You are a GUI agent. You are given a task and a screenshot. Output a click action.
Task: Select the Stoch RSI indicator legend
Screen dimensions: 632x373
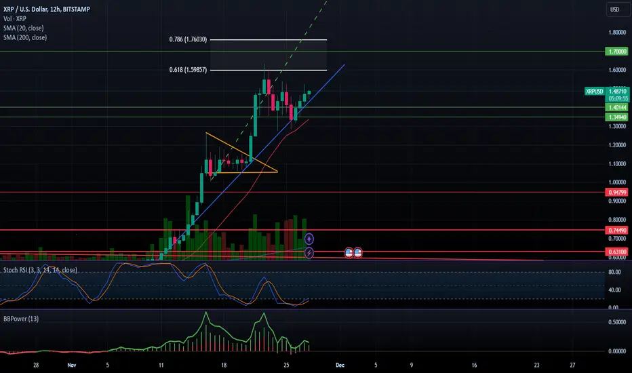point(40,270)
